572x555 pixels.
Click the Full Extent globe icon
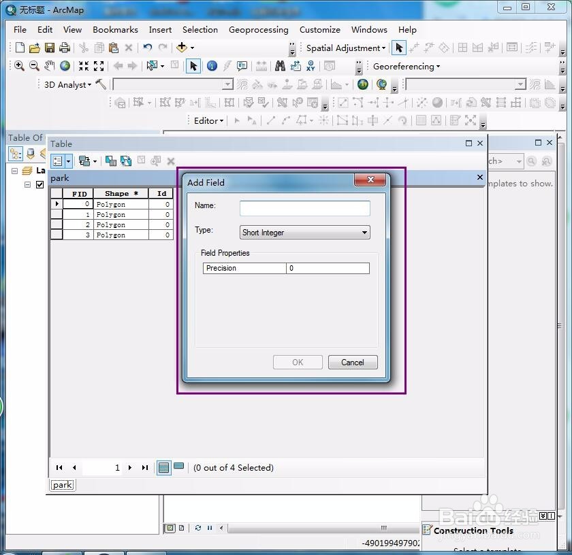point(65,66)
